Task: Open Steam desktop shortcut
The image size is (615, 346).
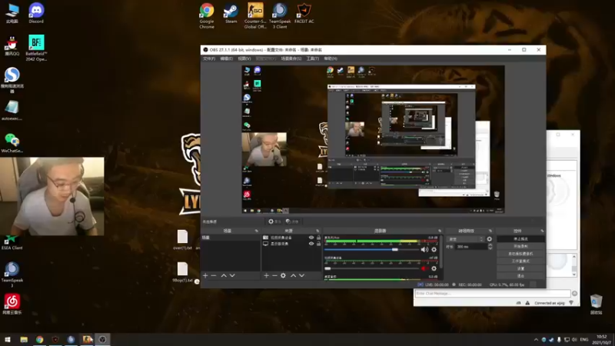Action: coord(231,13)
